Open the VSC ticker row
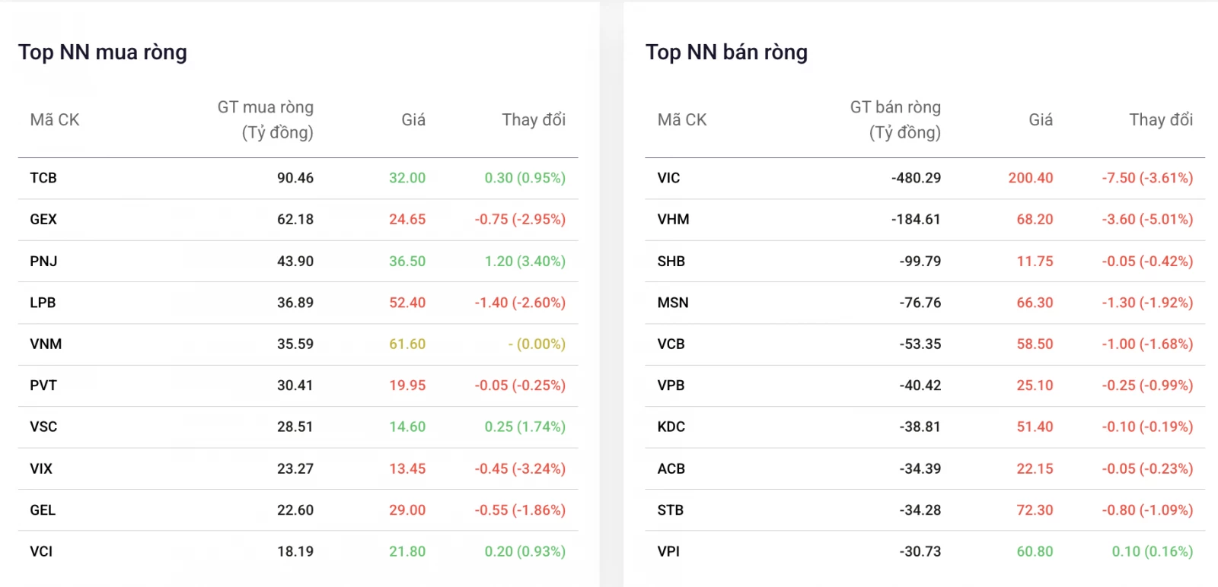Screen dimensions: 1218x587 point(298,427)
